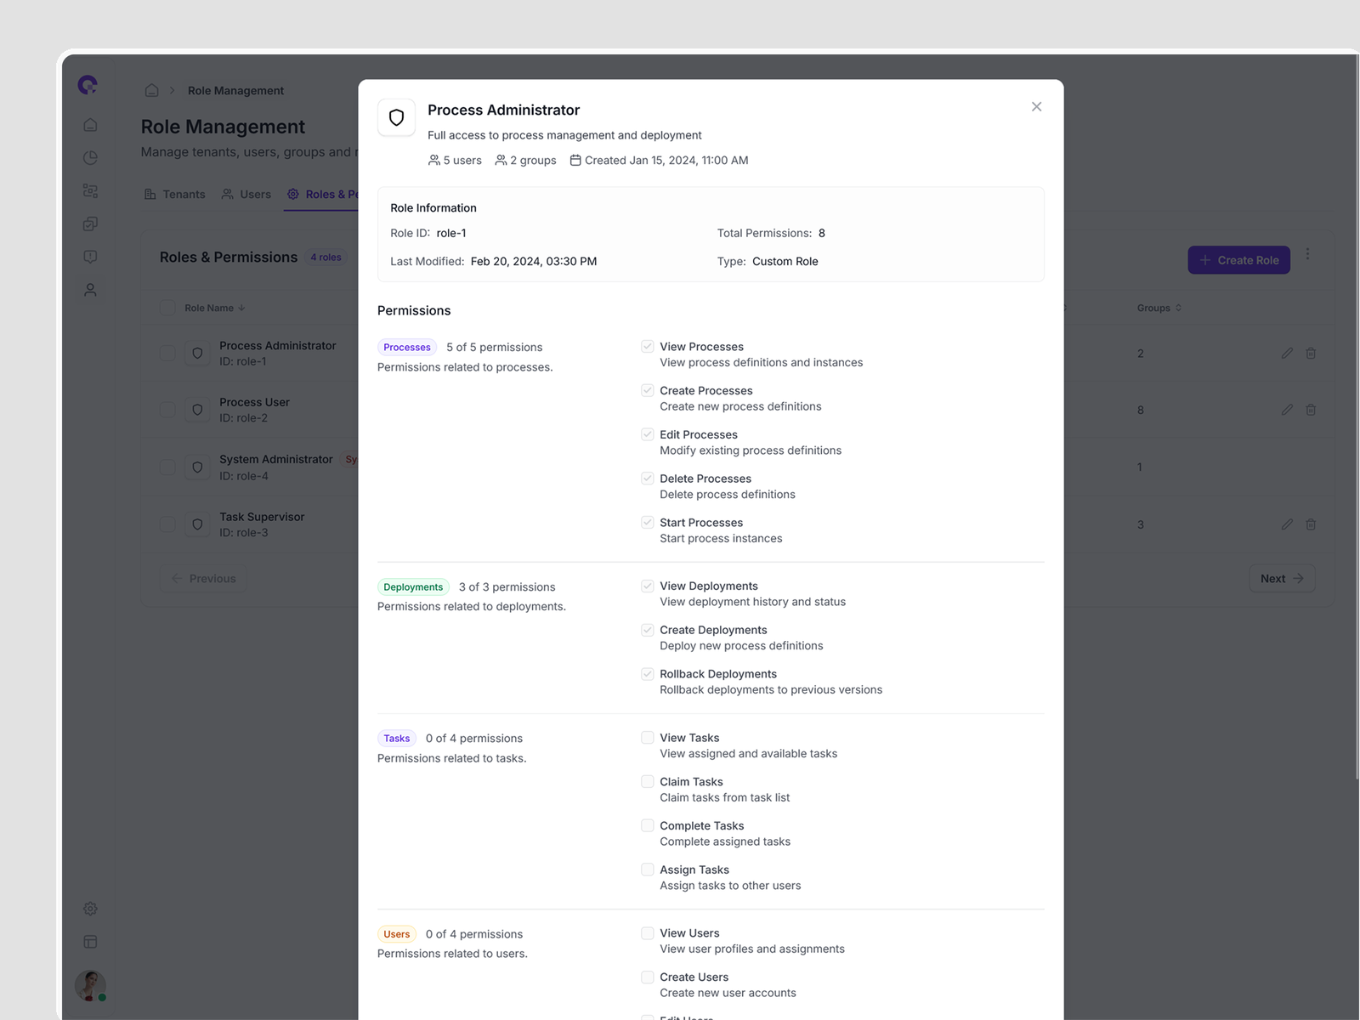
Task: Click the shield alert icon in the sidebar
Action: coord(90,256)
